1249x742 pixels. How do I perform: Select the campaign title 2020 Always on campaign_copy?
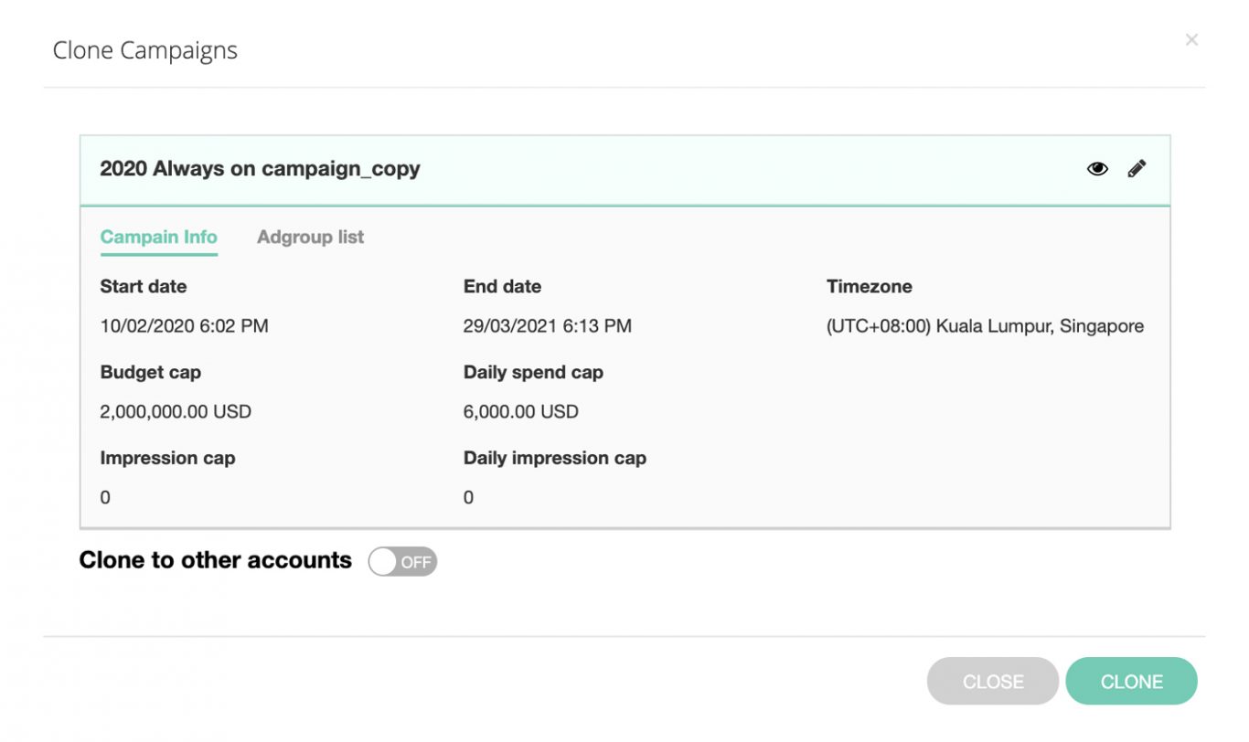[x=260, y=169]
